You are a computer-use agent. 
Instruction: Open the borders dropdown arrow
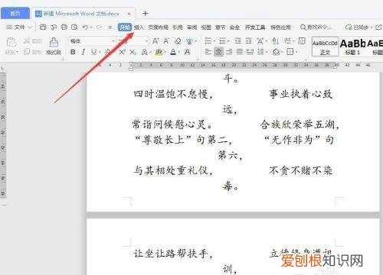(296, 52)
